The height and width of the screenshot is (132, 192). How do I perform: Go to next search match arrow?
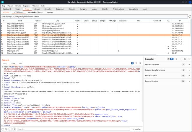14,129
